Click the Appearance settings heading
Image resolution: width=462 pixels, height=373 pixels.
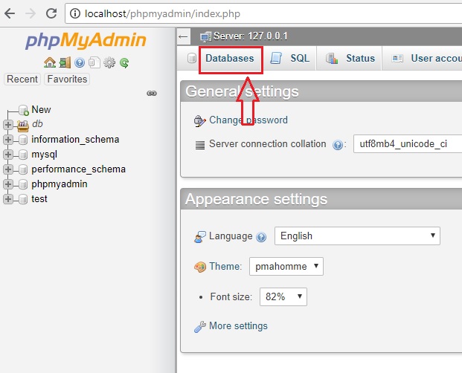257,199
